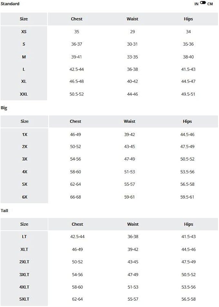Click Waist column header in Big table
219x307 pixels.
pyautogui.click(x=129, y=121)
